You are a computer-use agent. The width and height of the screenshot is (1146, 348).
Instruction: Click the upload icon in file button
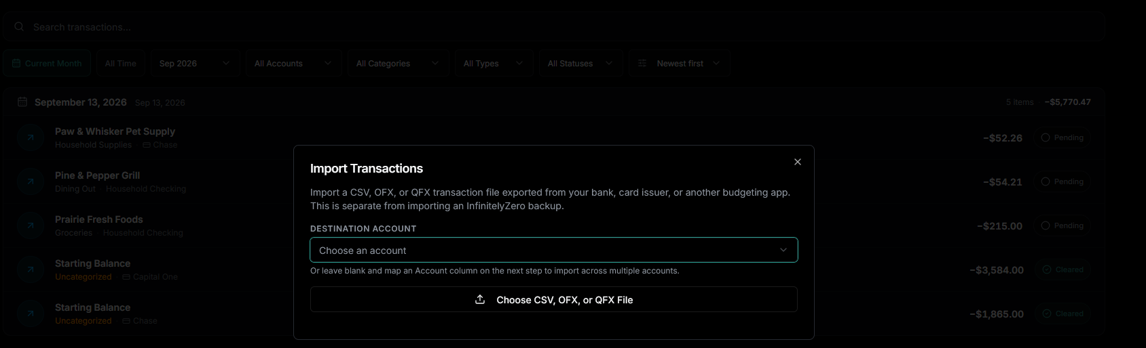[x=480, y=299]
